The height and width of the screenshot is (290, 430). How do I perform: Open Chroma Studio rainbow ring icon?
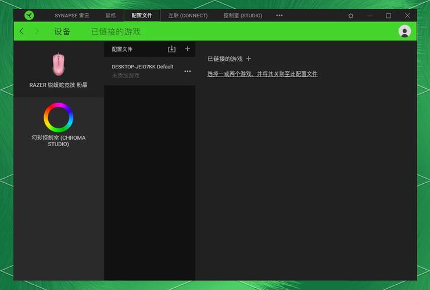pyautogui.click(x=59, y=118)
